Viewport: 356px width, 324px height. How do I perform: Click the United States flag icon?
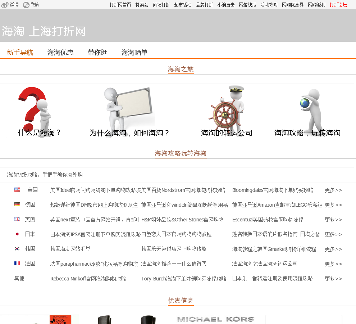point(17,190)
